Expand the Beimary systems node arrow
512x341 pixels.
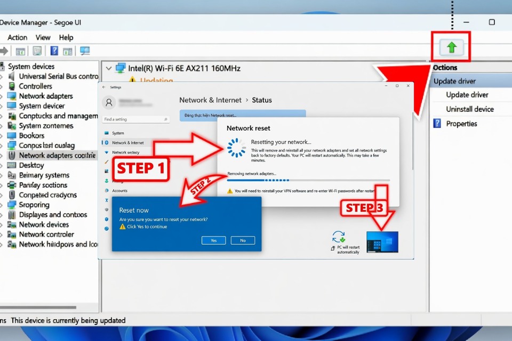pos(2,175)
